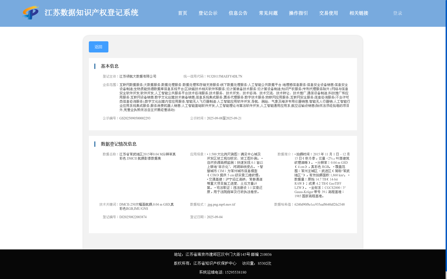
Task: Select company name 江苏领航大数据有限公司
Action: click(x=138, y=76)
